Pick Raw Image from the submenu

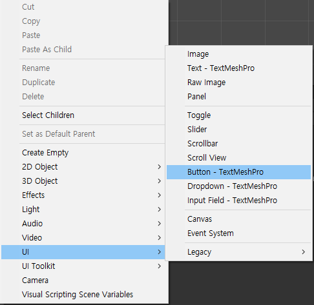pos(238,83)
